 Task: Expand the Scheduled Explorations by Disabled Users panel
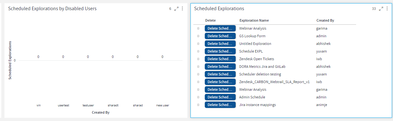coord(176,9)
